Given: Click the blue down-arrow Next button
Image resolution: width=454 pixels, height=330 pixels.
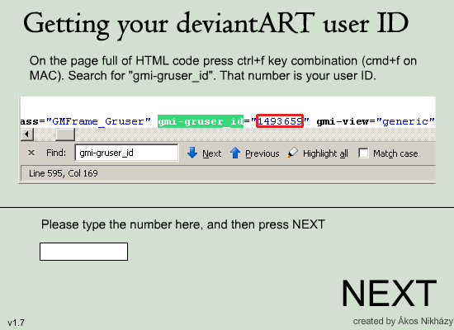Looking at the screenshot, I should coord(204,153).
